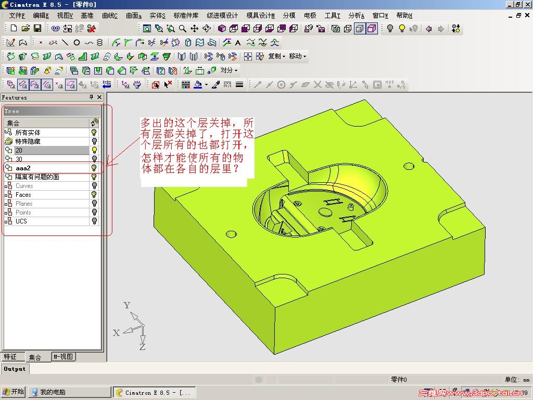Click the Zoom magnifier tool

coord(183,29)
